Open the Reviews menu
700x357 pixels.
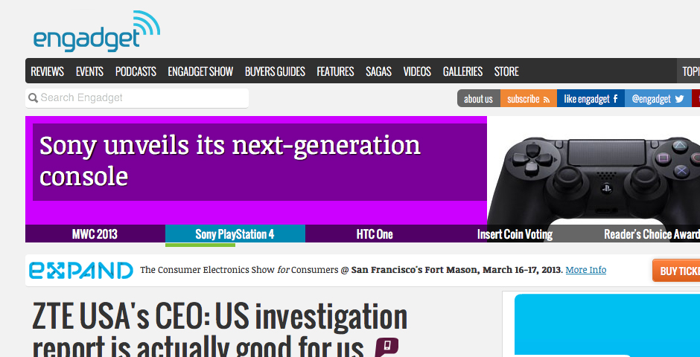(48, 71)
